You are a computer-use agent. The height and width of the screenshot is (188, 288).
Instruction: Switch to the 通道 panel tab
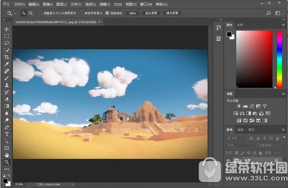[x=240, y=130]
